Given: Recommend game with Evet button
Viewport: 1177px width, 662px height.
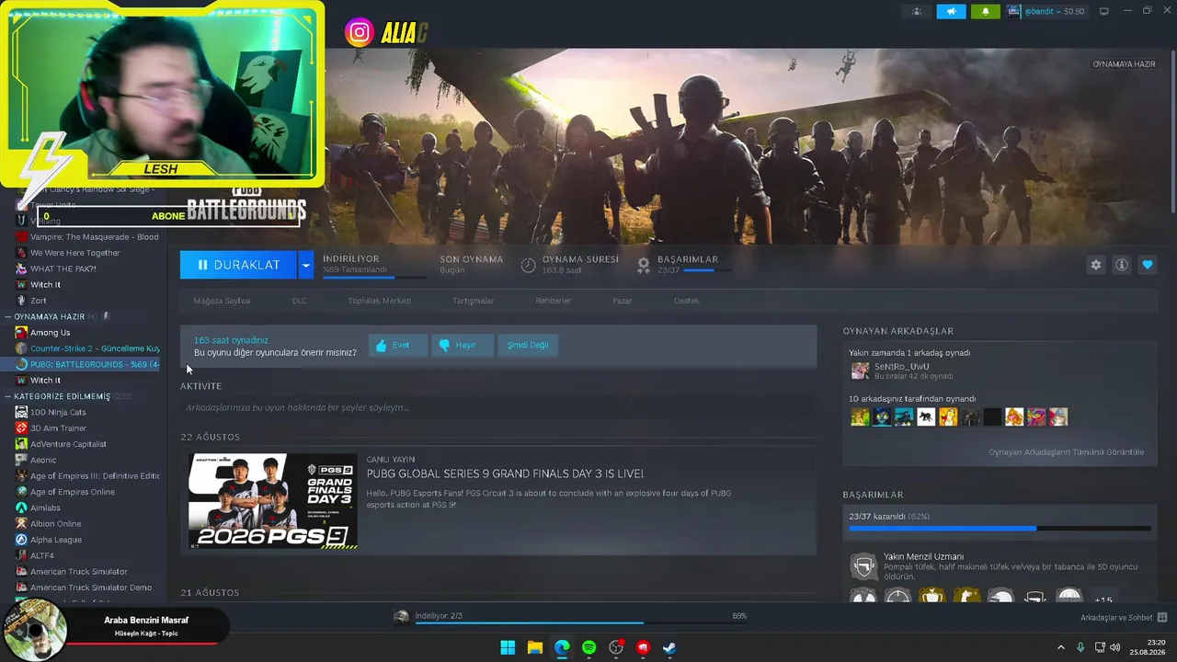Looking at the screenshot, I should click(398, 345).
